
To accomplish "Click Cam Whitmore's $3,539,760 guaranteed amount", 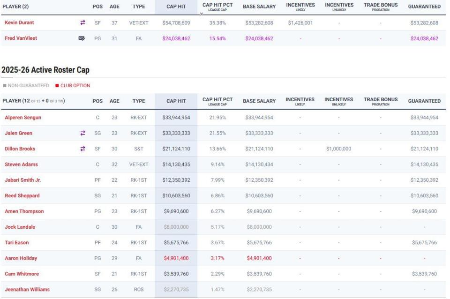I will (424, 274).
